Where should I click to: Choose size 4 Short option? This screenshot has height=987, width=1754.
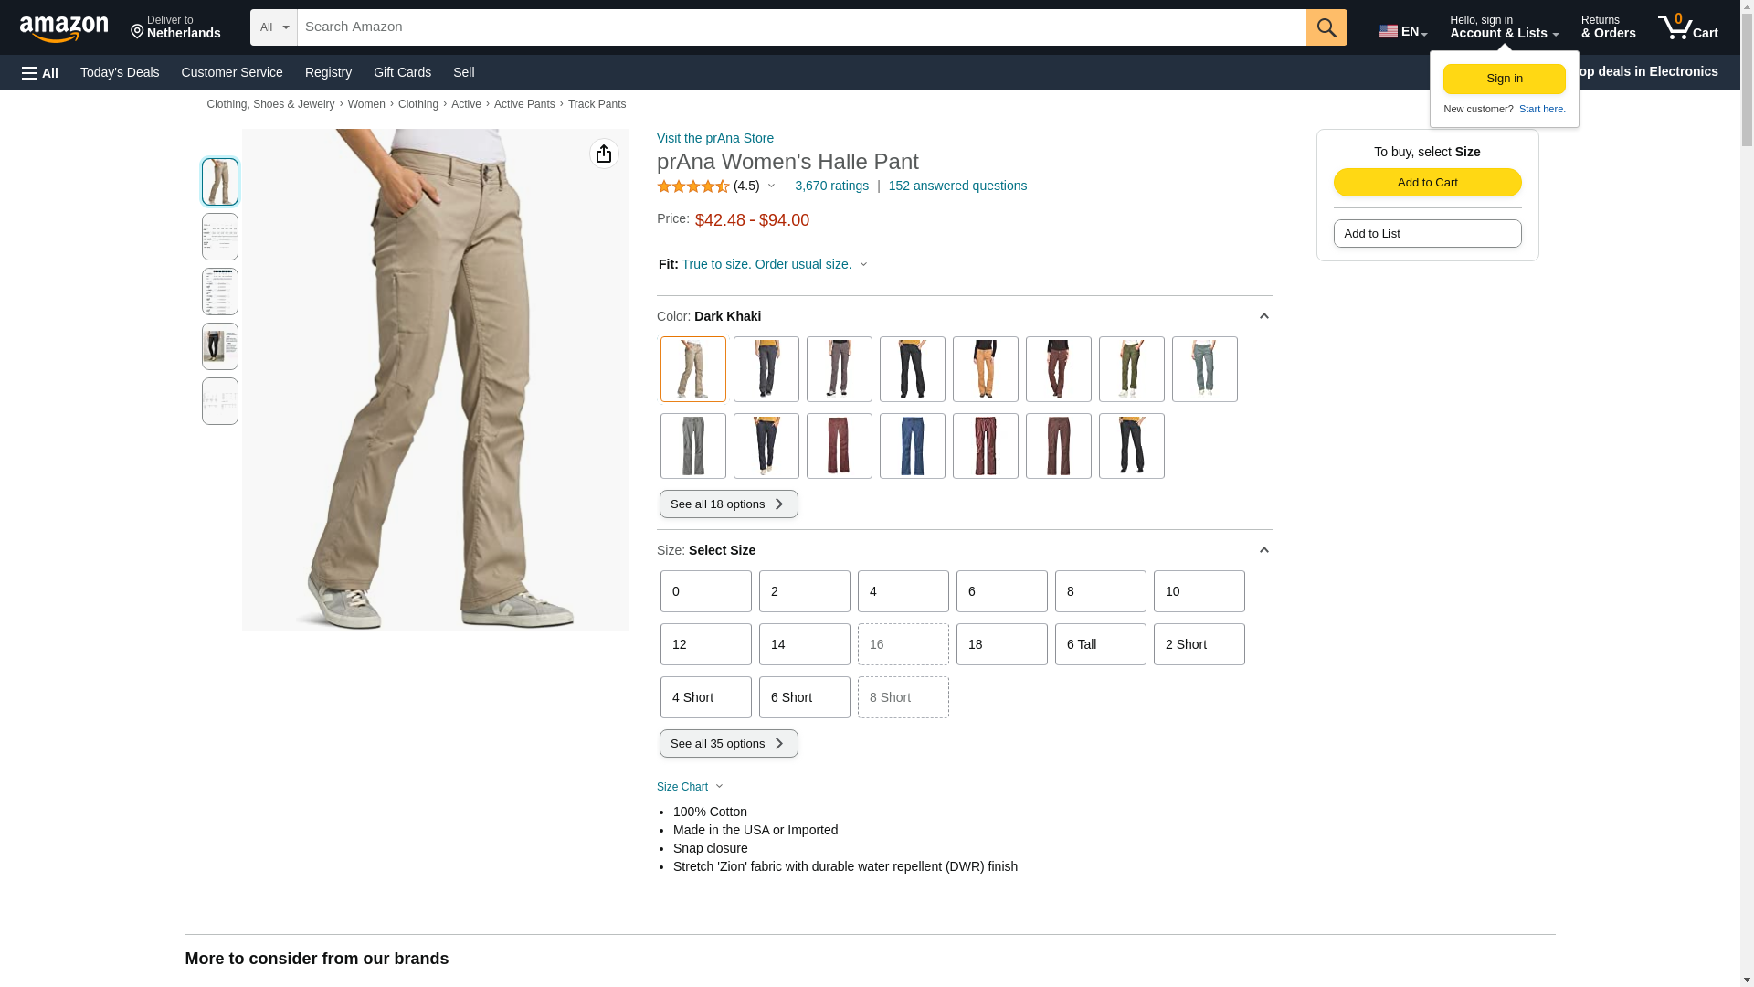click(x=705, y=697)
